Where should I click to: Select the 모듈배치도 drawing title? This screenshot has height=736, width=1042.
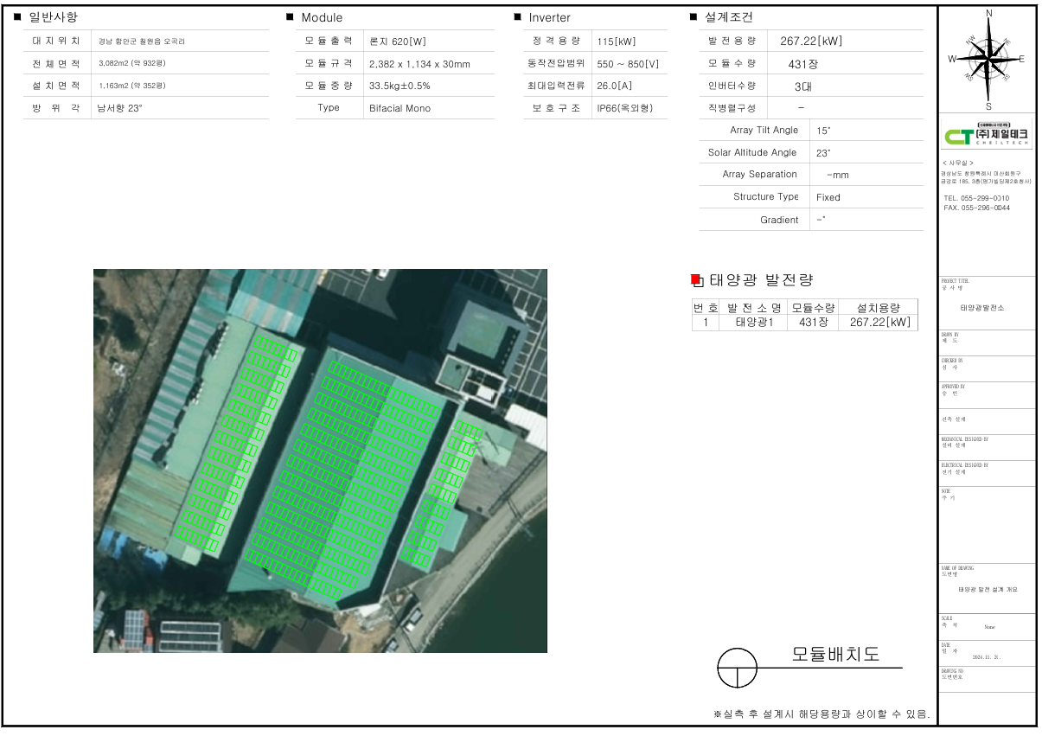click(835, 655)
